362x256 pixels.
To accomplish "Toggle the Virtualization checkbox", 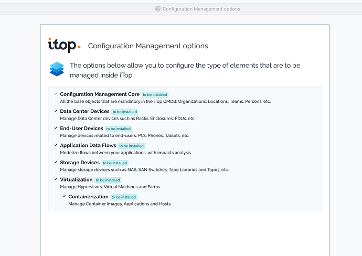I will coord(56,179).
